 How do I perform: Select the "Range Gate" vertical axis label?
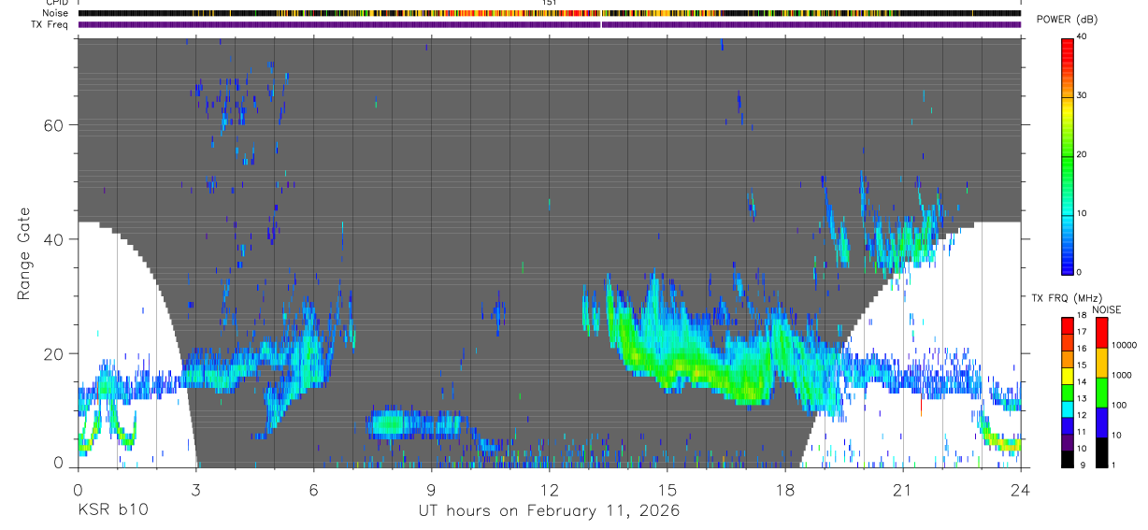pos(24,253)
